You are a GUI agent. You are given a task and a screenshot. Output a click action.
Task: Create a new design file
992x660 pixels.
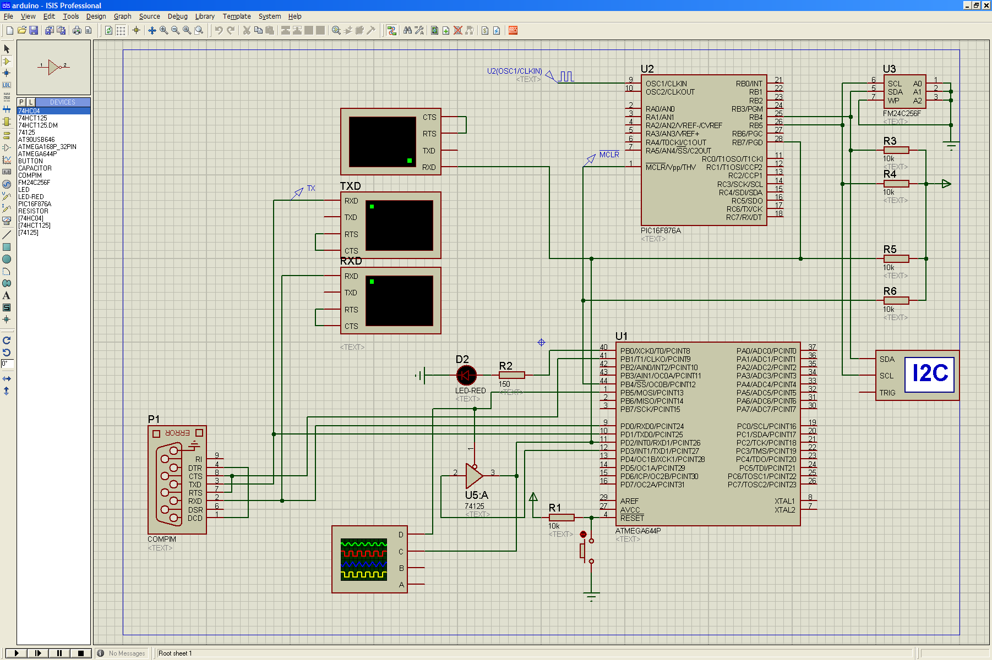[10, 30]
